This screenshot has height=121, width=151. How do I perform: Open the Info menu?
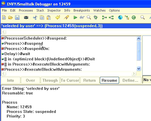67,11
